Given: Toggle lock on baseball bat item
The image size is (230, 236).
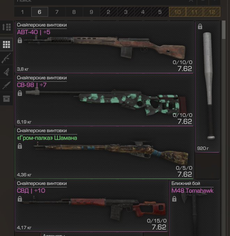Looking at the screenshot, I should pos(200,26).
